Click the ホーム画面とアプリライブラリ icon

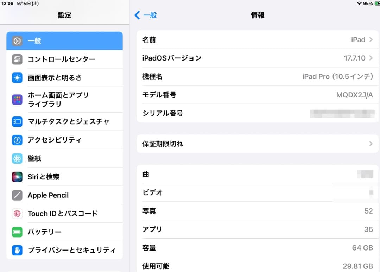pyautogui.click(x=16, y=100)
